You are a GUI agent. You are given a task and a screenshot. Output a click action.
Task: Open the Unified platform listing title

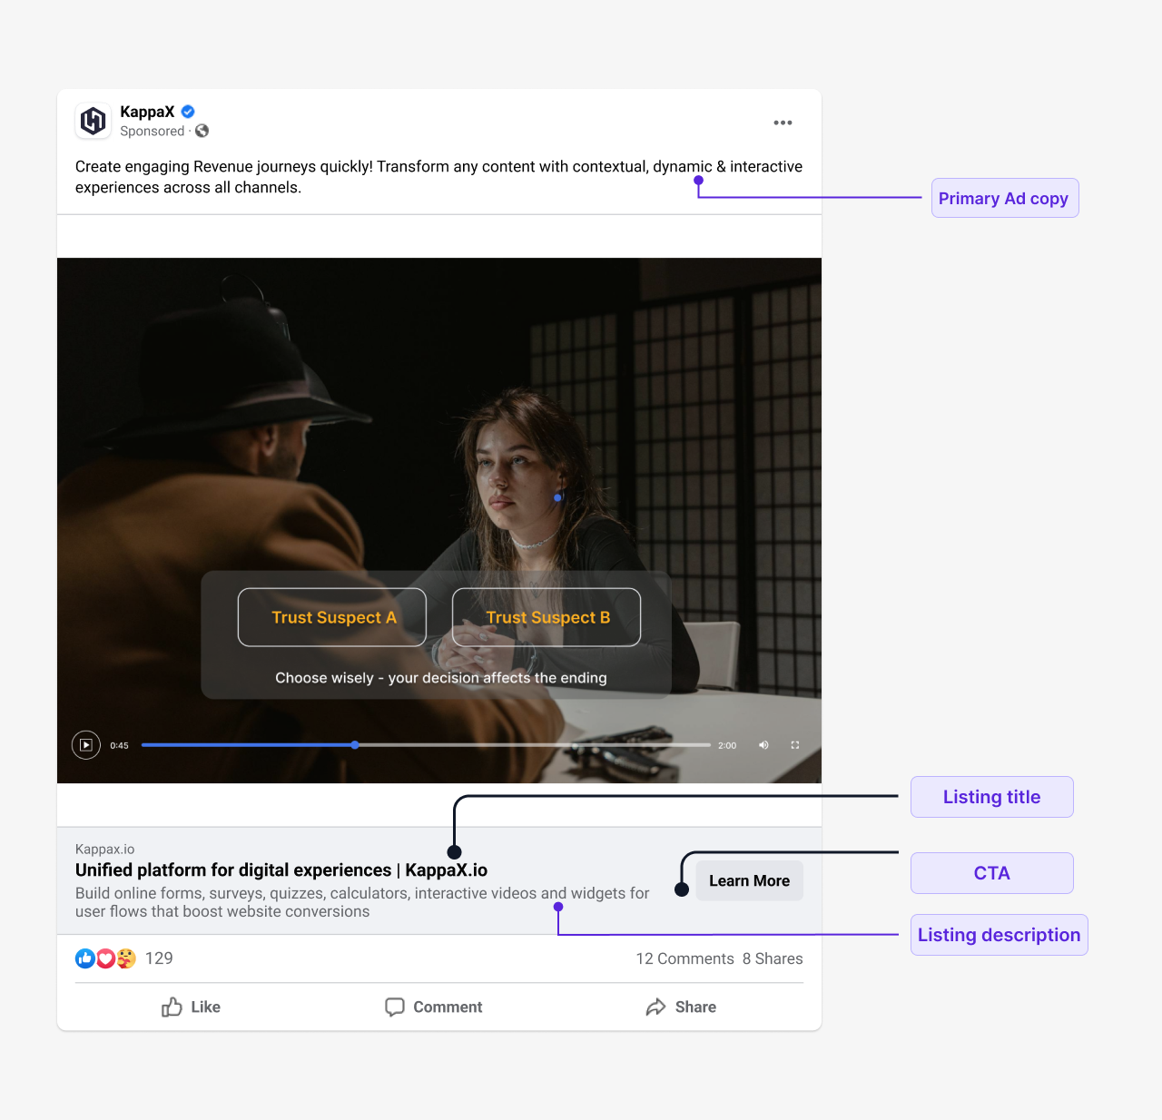coord(281,870)
